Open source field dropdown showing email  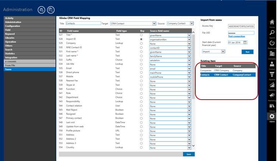tap(170, 69)
